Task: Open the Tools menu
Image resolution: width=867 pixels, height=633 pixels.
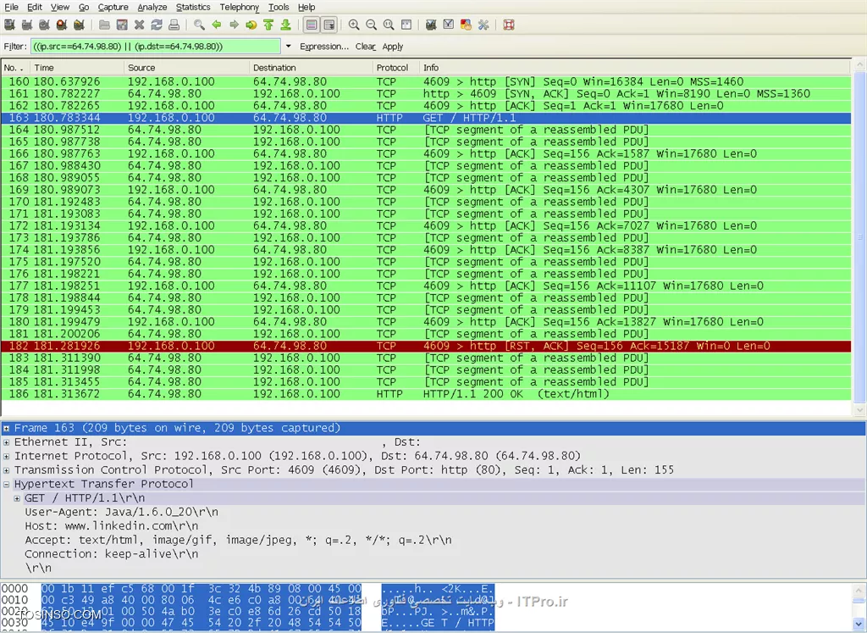Action: pyautogui.click(x=279, y=7)
